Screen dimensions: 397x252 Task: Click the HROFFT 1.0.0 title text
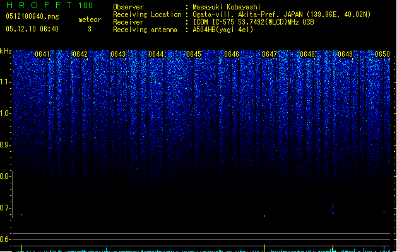click(49, 5)
